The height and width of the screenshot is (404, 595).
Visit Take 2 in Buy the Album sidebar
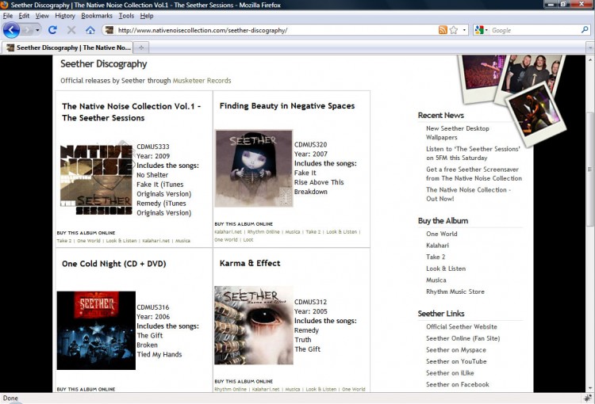point(436,257)
